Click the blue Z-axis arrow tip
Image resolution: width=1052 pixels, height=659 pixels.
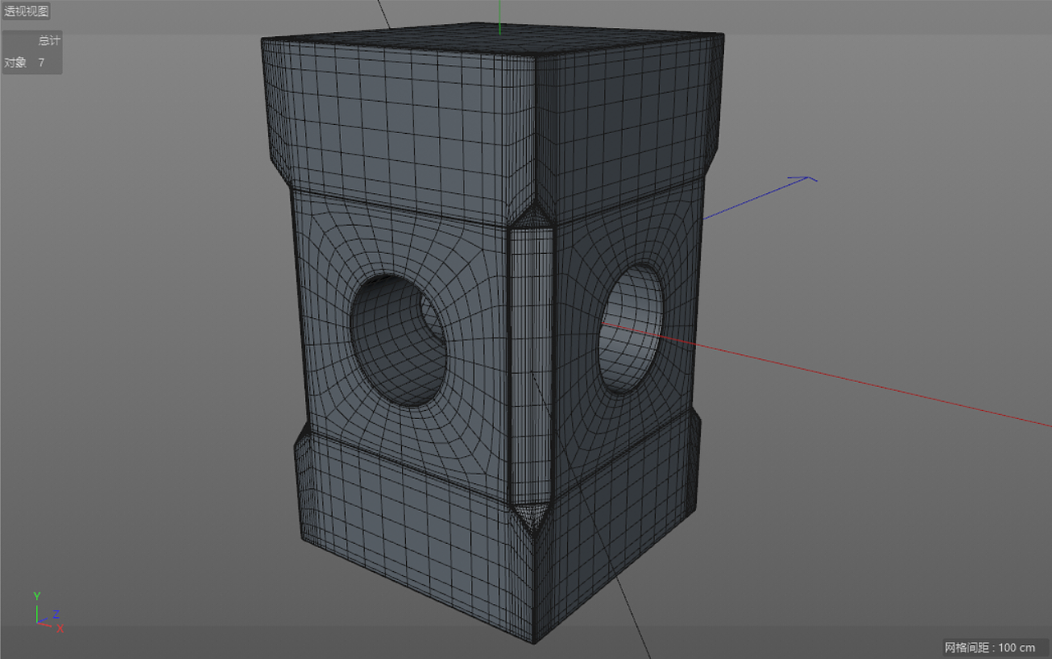click(804, 178)
